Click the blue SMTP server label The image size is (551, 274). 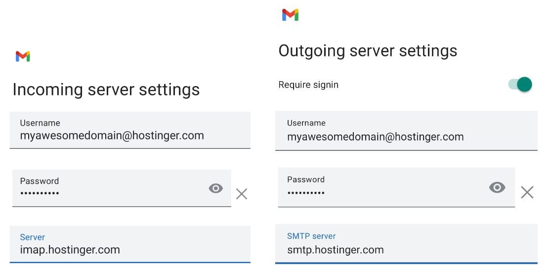tap(311, 236)
